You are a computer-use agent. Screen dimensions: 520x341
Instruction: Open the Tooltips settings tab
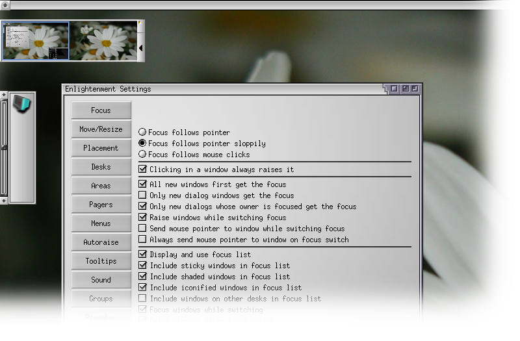[101, 261]
